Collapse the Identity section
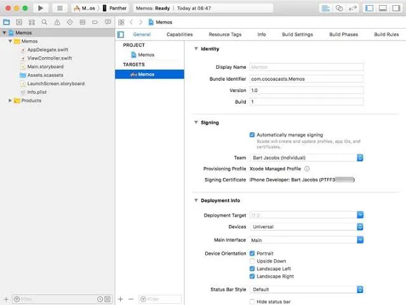The height and width of the screenshot is (305, 406). tap(196, 49)
